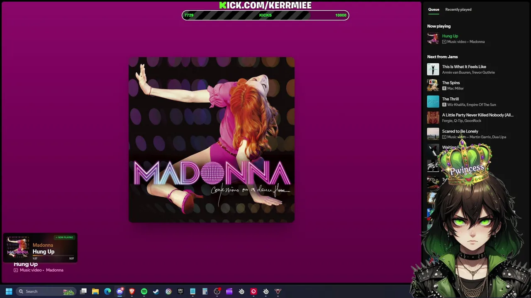Click the music video icon beside Martin Garrix
Screen dimensions: 531x298
click(x=444, y=137)
